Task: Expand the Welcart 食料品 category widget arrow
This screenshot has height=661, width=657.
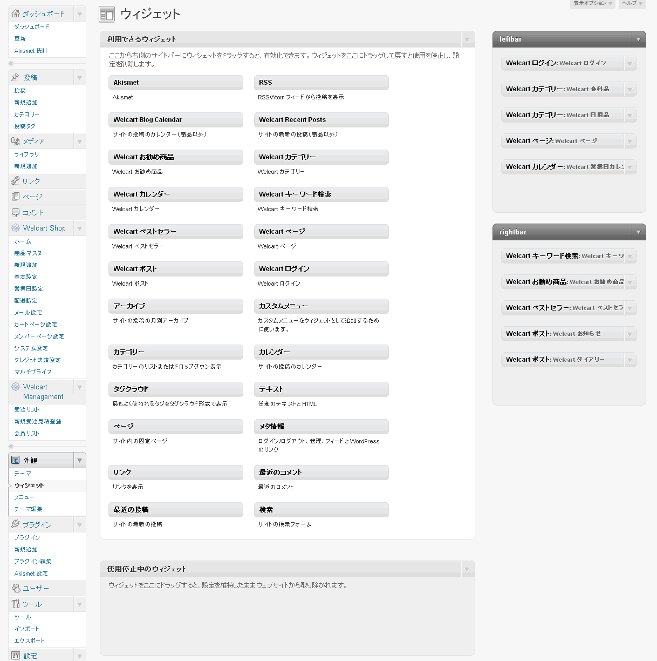Action: [x=629, y=90]
